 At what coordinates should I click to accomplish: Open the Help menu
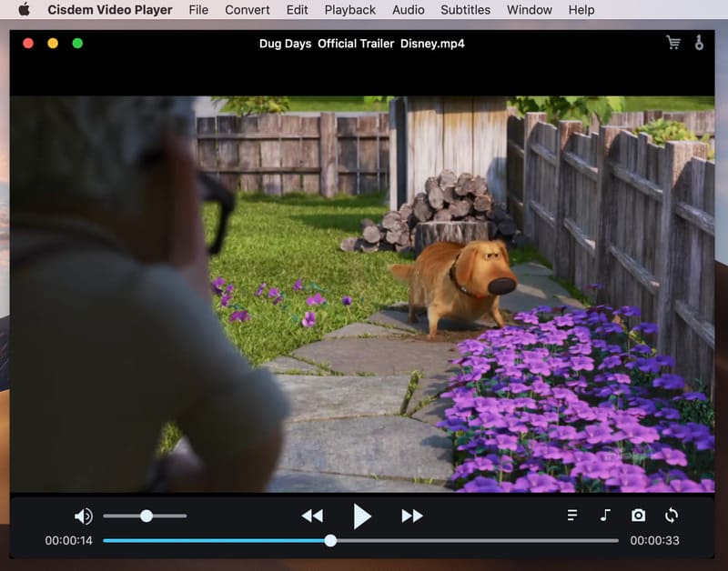[581, 10]
